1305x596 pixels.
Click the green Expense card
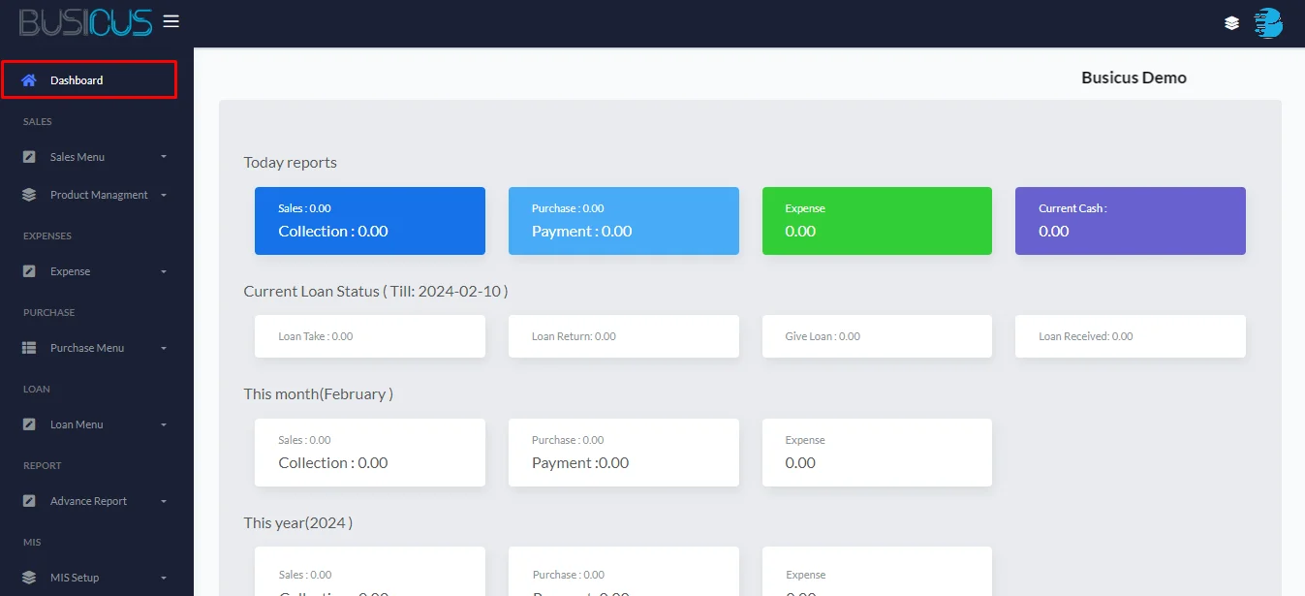pyautogui.click(x=877, y=221)
